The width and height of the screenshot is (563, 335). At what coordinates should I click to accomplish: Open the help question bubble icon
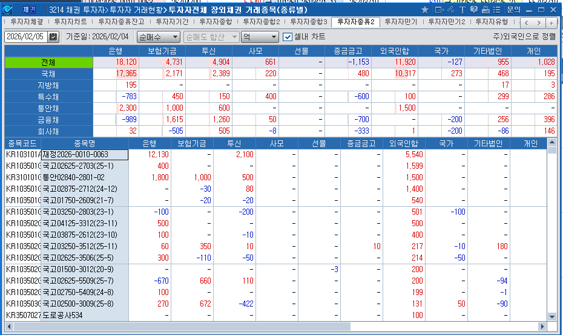coord(474,10)
